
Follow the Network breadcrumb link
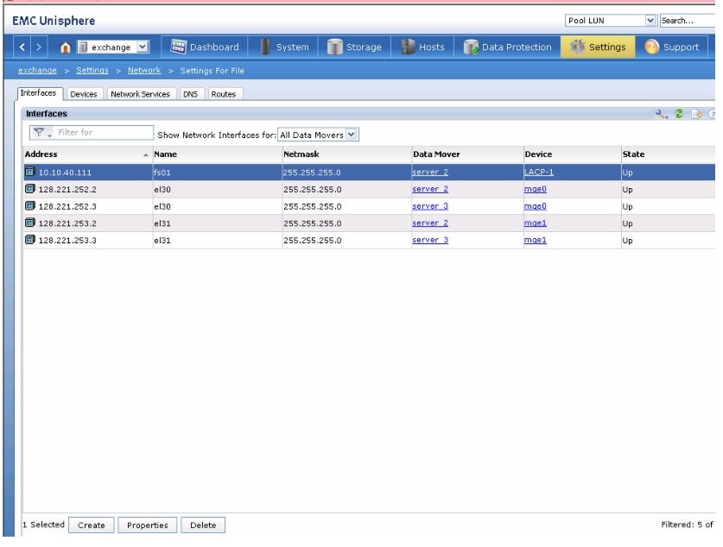(144, 71)
